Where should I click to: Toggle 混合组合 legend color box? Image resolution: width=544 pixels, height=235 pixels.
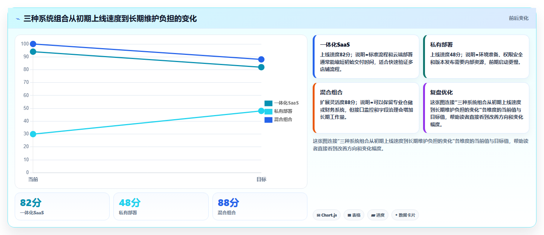coord(268,120)
